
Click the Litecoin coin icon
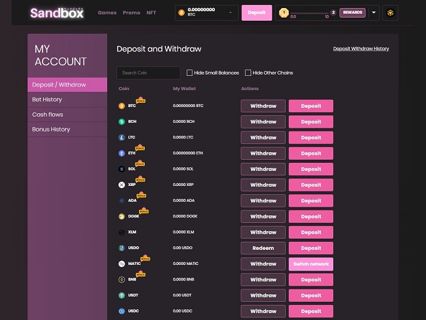click(122, 138)
